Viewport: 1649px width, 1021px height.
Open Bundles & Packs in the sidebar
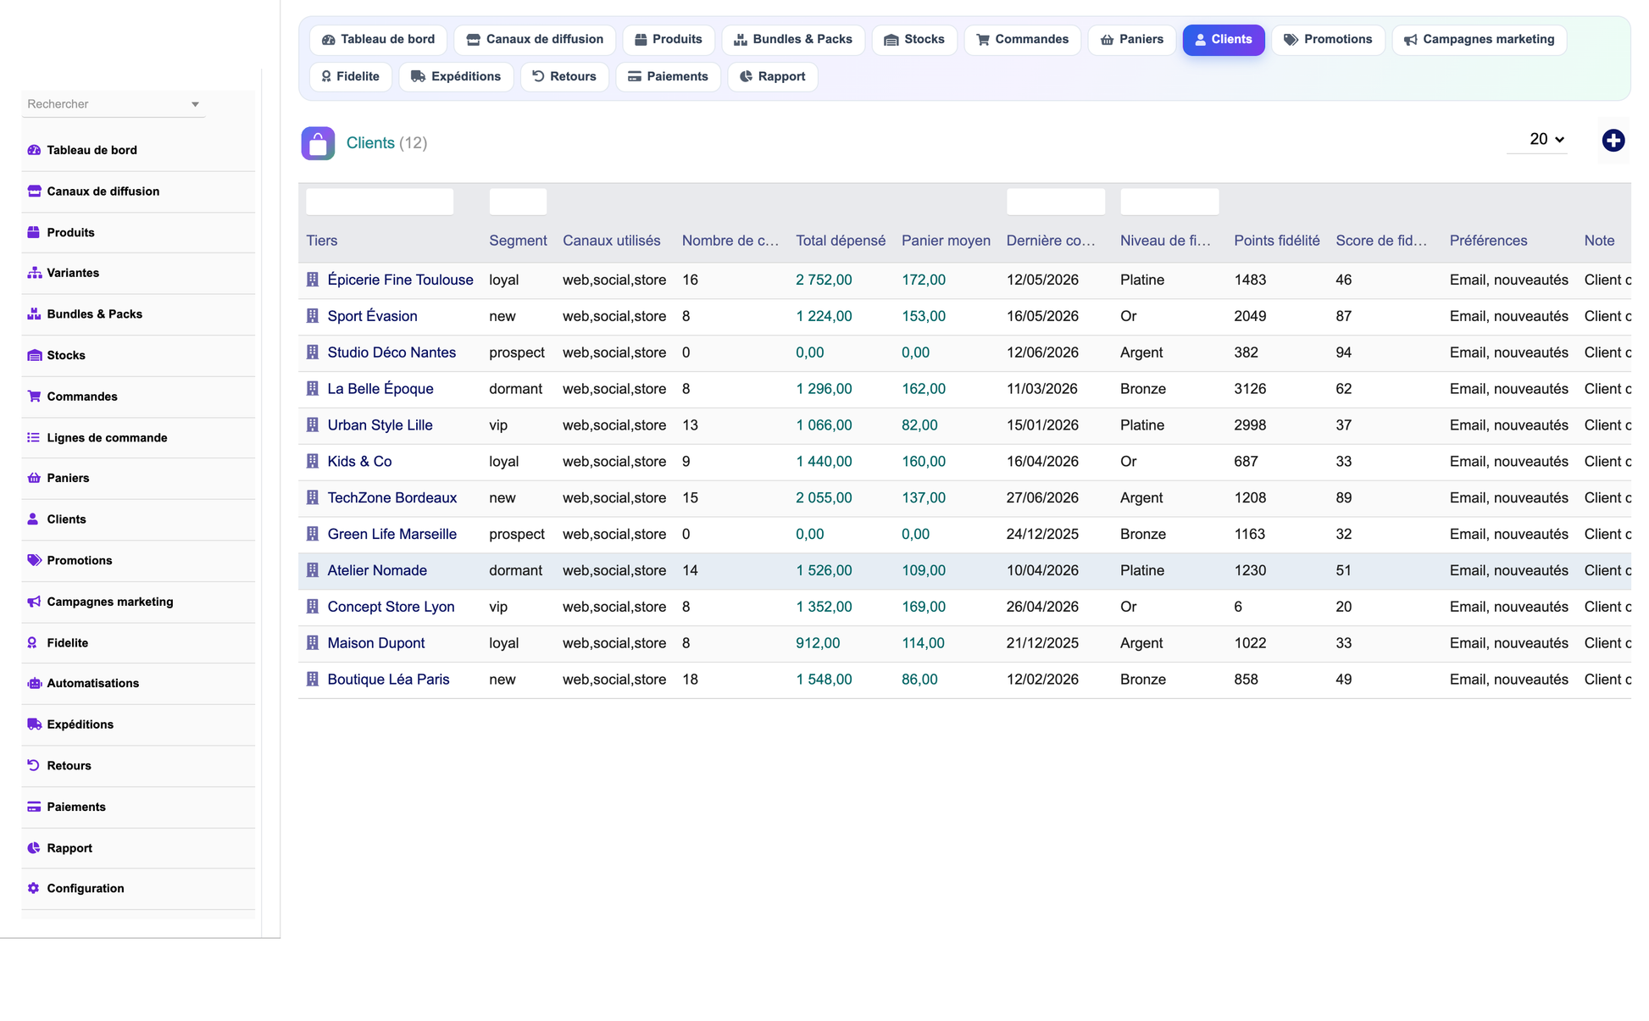(x=138, y=314)
